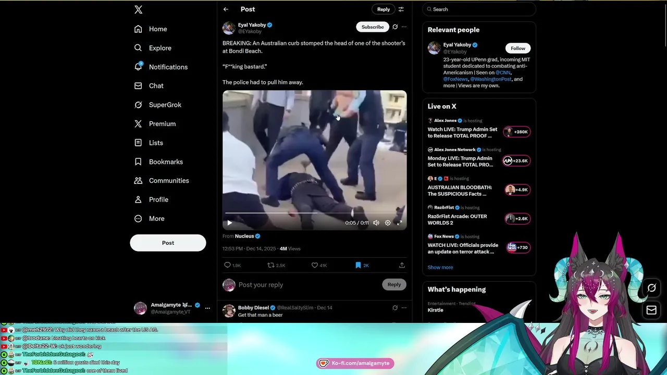Viewport: 667px width, 375px height.
Task: Toggle the bookmark with 2K count
Action: (x=362, y=265)
